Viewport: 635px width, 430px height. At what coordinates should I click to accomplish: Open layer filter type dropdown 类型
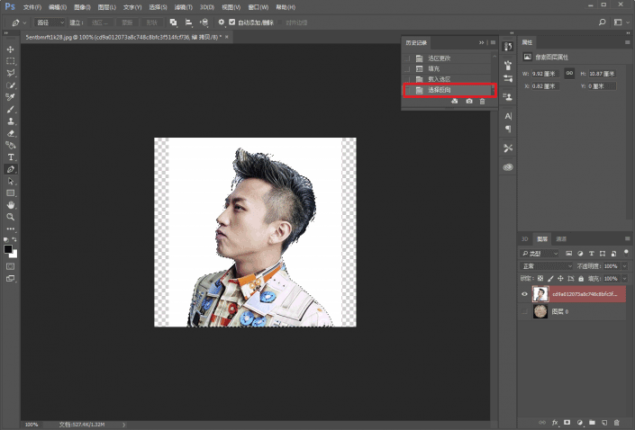click(x=540, y=254)
